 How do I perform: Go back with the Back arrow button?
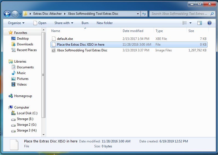pyautogui.click(x=7, y=14)
